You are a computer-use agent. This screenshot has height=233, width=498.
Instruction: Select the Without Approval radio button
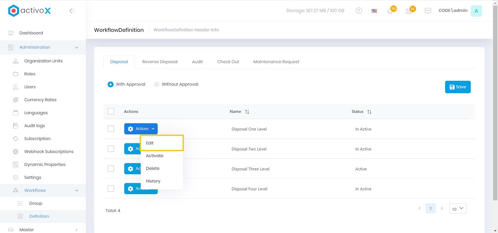(x=157, y=84)
